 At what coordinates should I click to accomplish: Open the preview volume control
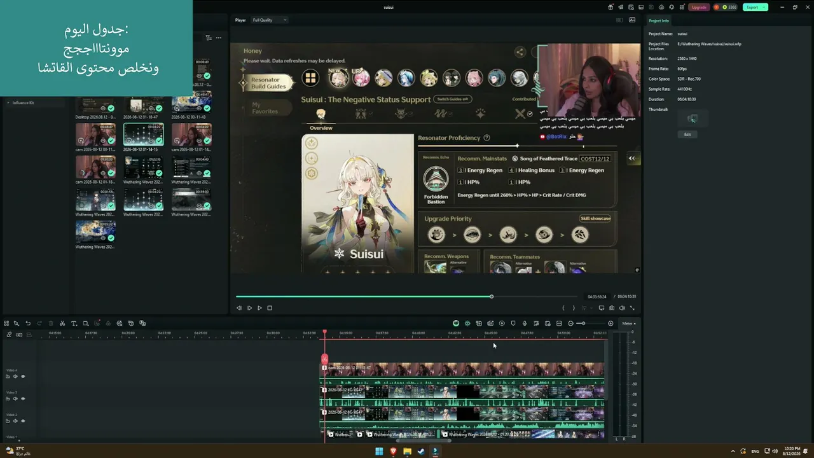tap(622, 308)
